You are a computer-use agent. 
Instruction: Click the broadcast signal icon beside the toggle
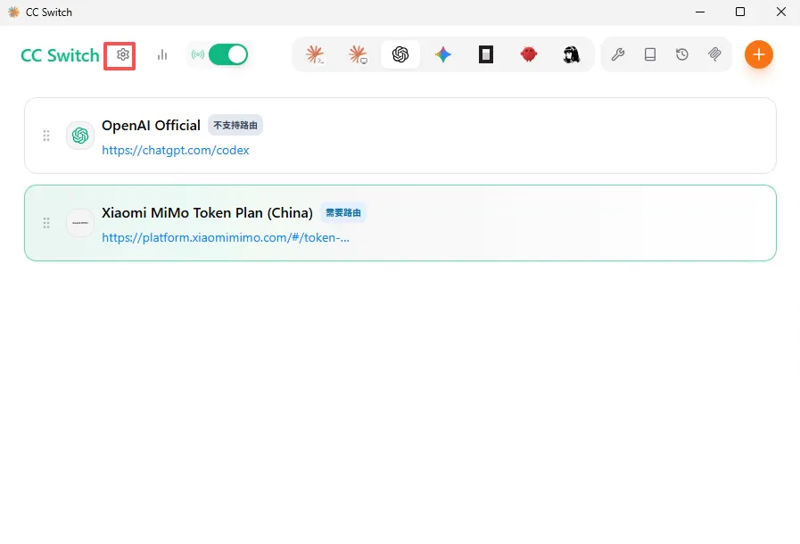[197, 54]
